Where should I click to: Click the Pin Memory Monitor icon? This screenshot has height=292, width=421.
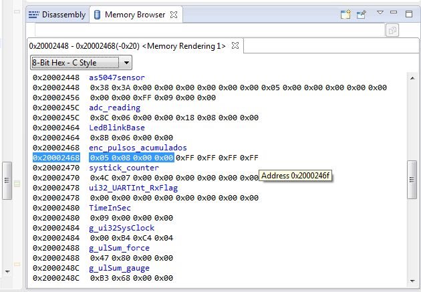point(361,14)
